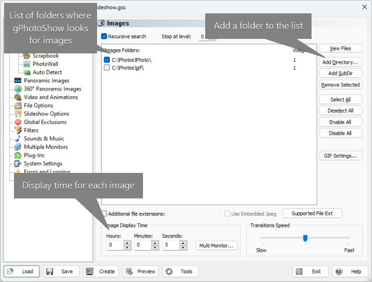Select the 360° Panoramic Images globe icon
Screen dimensions: 372x282
[x=18, y=89]
